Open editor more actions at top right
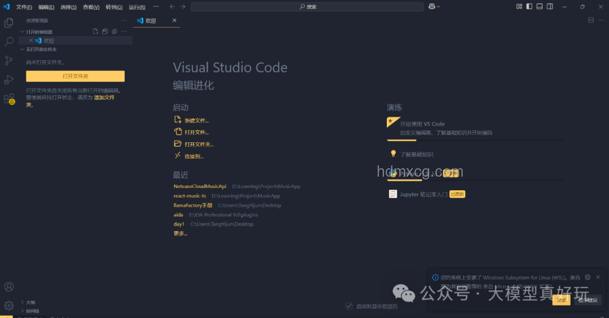609x318 pixels. tap(601, 20)
